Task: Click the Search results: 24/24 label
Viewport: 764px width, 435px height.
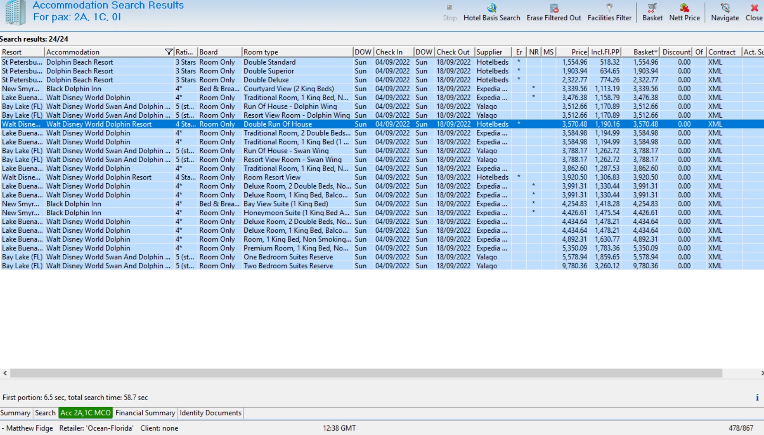Action: 34,39
